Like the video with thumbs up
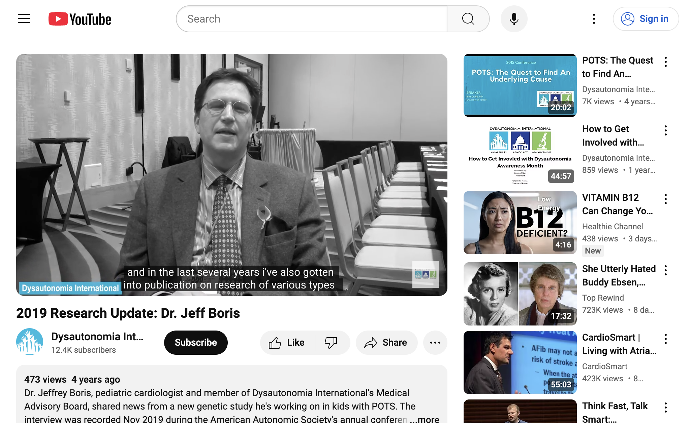This screenshot has height=423, width=690. (287, 342)
